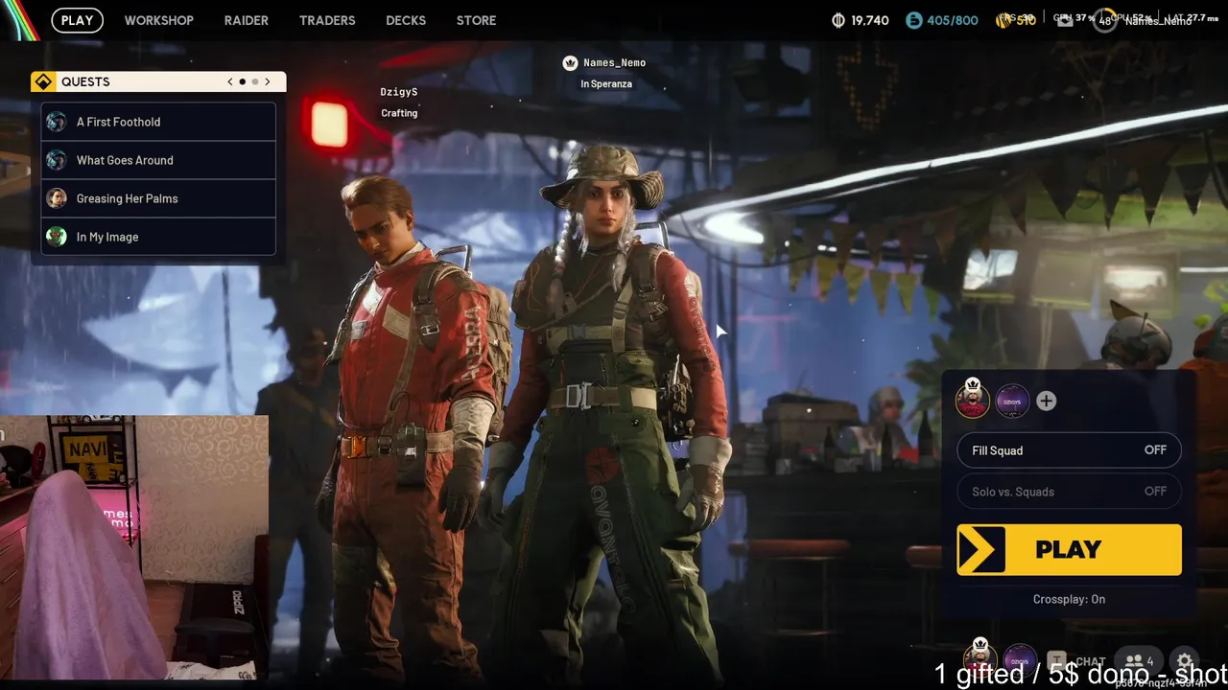Add a squad member with plus button
Viewport: 1228px width, 690px height.
(1046, 402)
